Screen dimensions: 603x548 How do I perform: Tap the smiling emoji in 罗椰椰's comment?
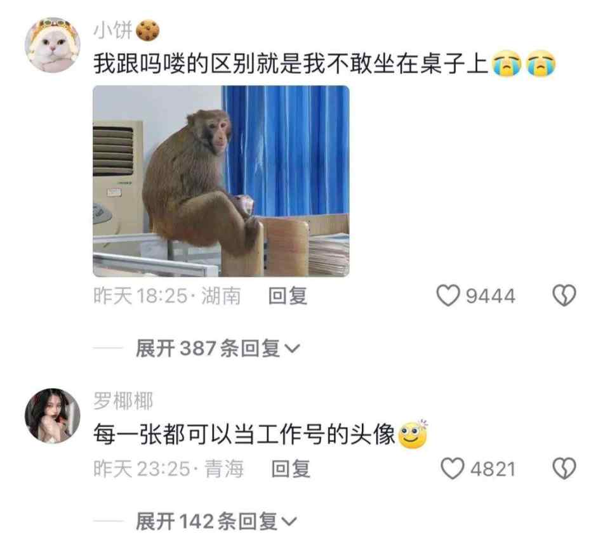click(x=413, y=434)
